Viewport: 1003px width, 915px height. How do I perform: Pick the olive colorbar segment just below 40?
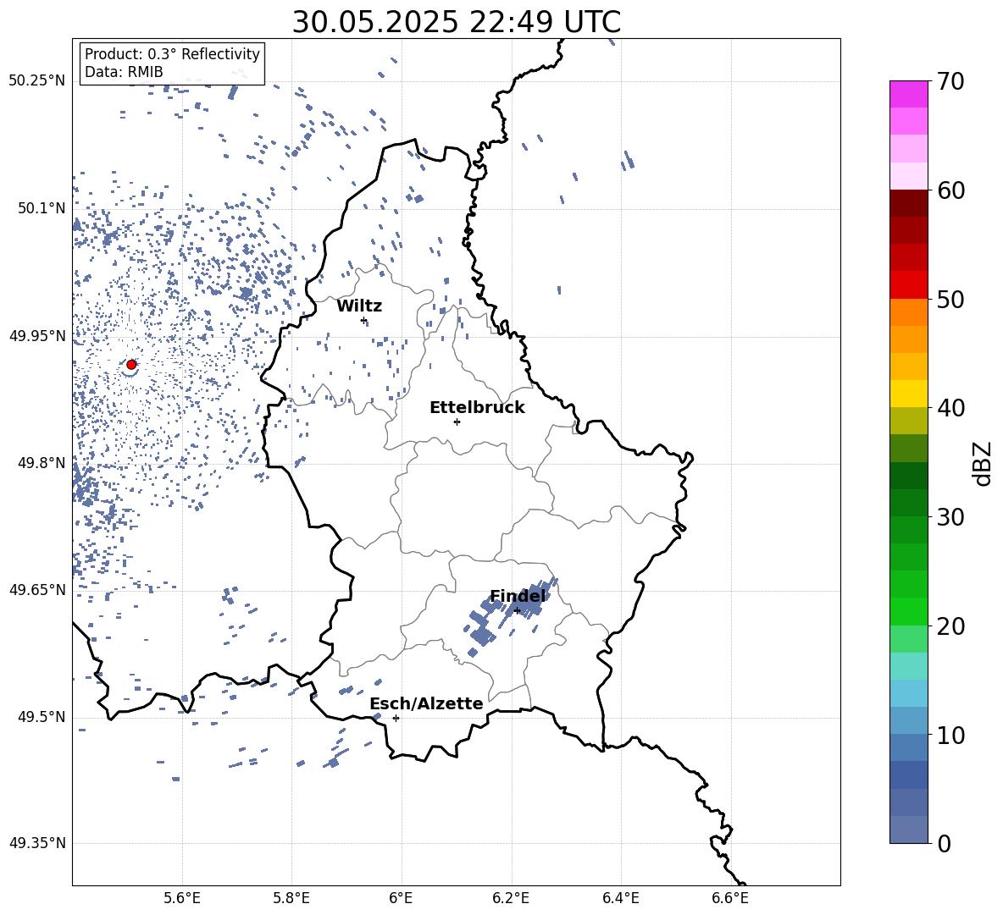click(909, 421)
